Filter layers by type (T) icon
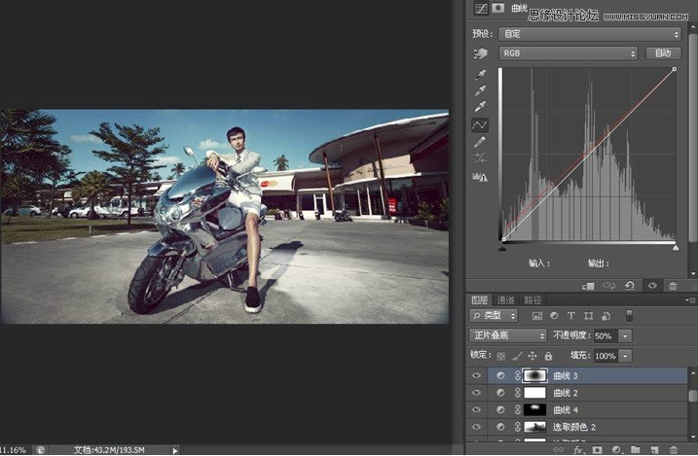The height and width of the screenshot is (456, 698). click(571, 316)
